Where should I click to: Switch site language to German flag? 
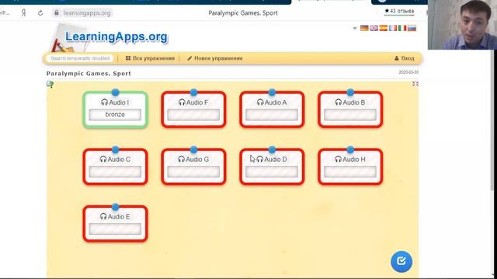[364, 28]
